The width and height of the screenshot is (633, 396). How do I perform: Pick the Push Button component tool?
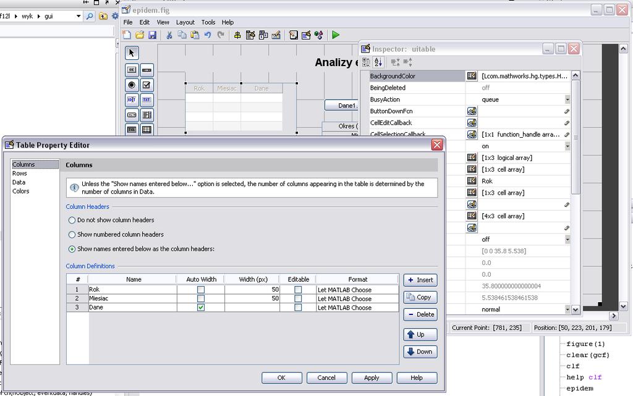coord(132,70)
